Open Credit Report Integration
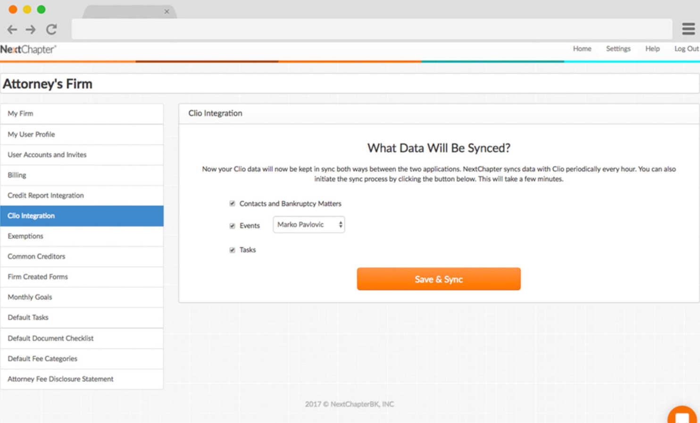The width and height of the screenshot is (700, 423). [x=82, y=195]
